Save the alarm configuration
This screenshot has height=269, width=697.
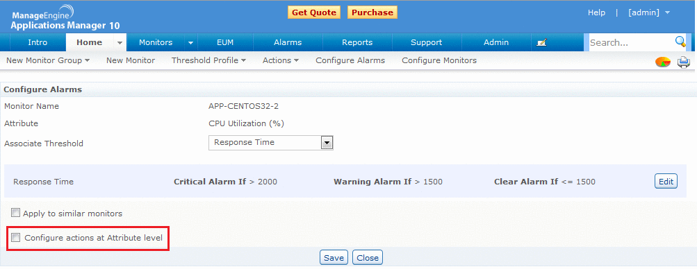pos(334,257)
